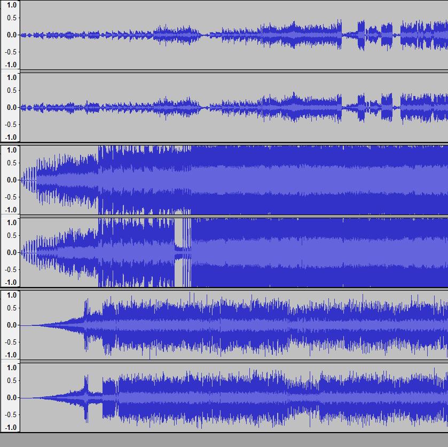The height and width of the screenshot is (447, 448).
Task: Click the clipped loud track's lower channel waveform
Action: coord(234,252)
